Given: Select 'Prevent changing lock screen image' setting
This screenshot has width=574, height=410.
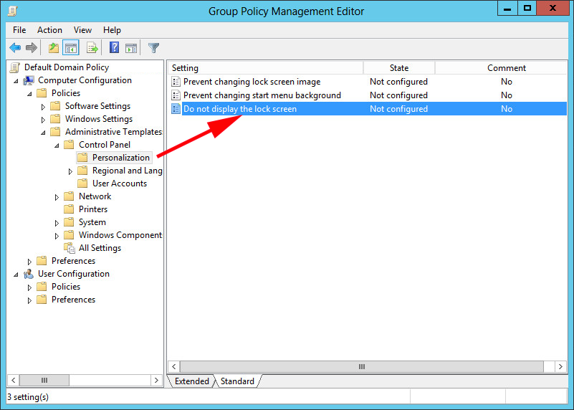Looking at the screenshot, I should (x=252, y=82).
